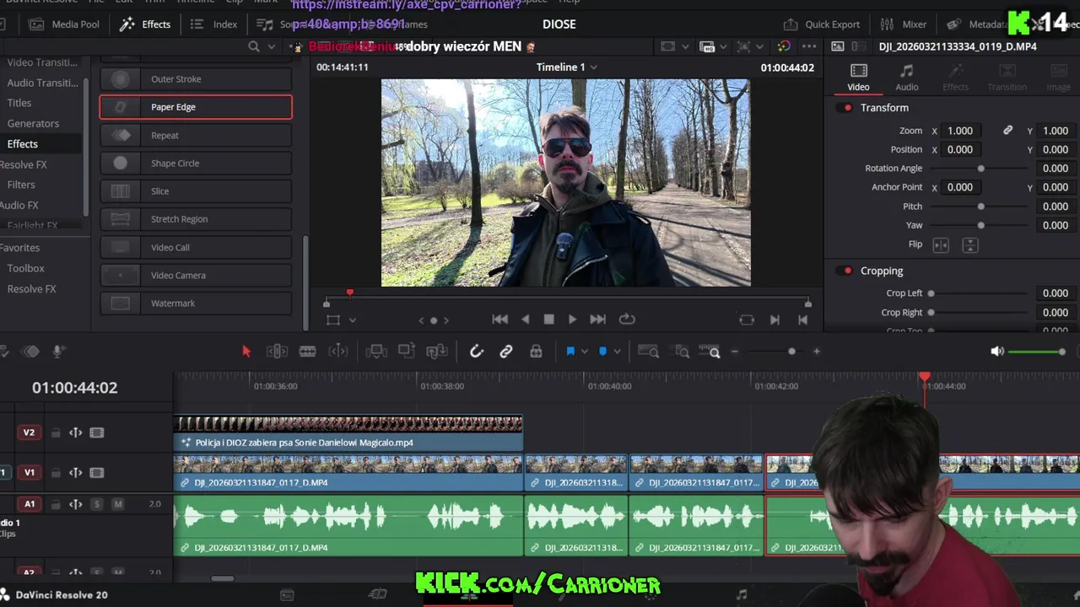Screen dimensions: 1080x607
Task: Adjust Yaw slider
Action: click(980, 225)
